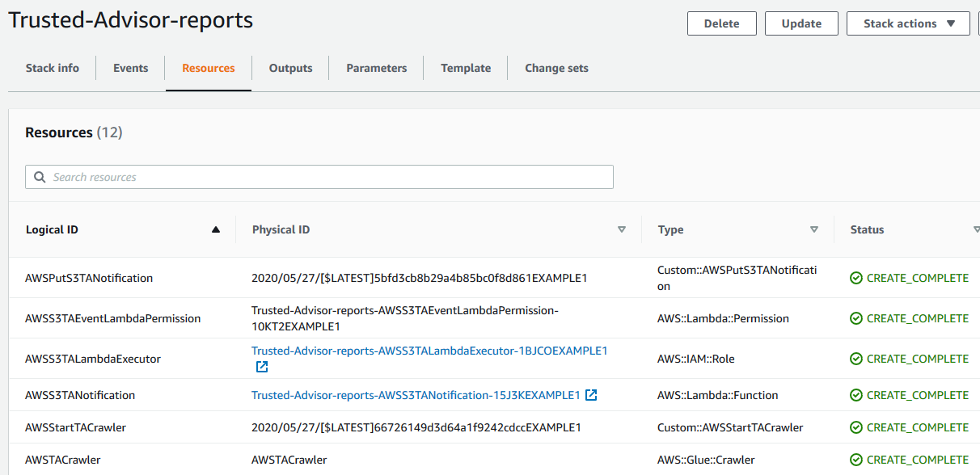Open the Stack actions dropdown
This screenshot has height=475, width=980.
[907, 23]
